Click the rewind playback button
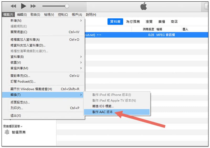Image resolution: width=210 pixels, height=148 pixels. [13, 6]
